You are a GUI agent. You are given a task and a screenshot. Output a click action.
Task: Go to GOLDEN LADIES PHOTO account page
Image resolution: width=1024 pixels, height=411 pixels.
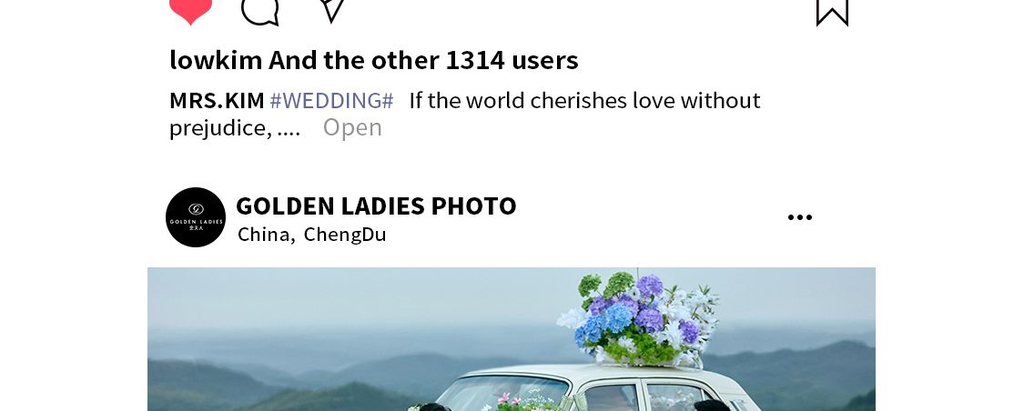coord(376,206)
